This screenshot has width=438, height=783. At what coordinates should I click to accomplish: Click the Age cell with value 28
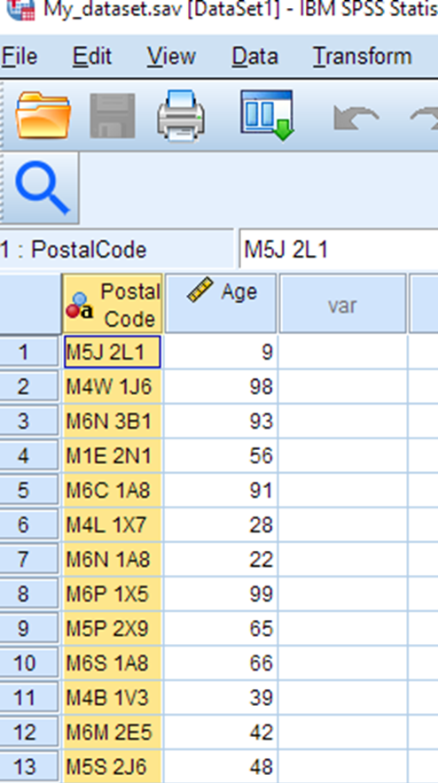(x=221, y=525)
